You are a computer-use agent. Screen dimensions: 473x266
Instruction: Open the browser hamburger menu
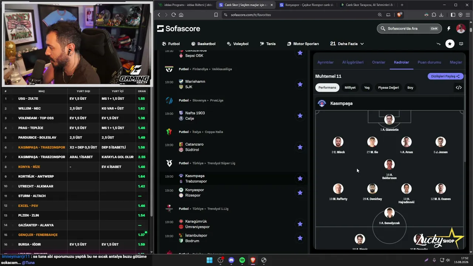(467, 15)
